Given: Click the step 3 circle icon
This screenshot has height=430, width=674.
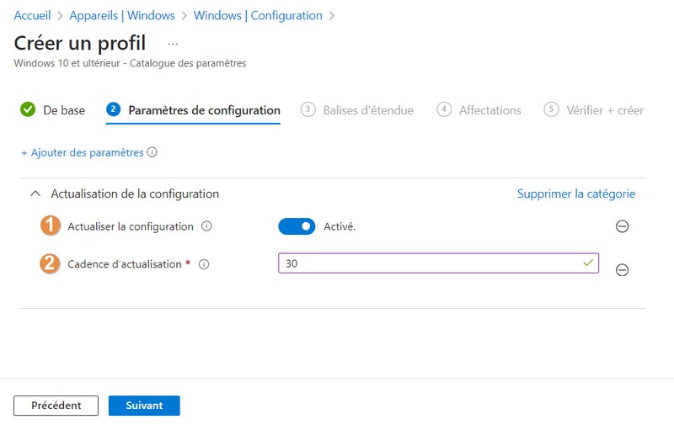Looking at the screenshot, I should [308, 109].
